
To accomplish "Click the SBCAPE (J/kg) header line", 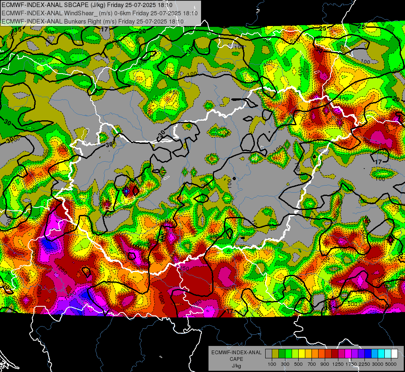I will coord(87,5).
